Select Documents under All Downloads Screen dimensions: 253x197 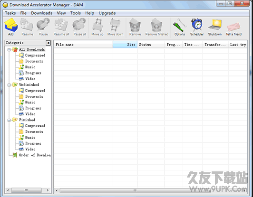[34, 61]
